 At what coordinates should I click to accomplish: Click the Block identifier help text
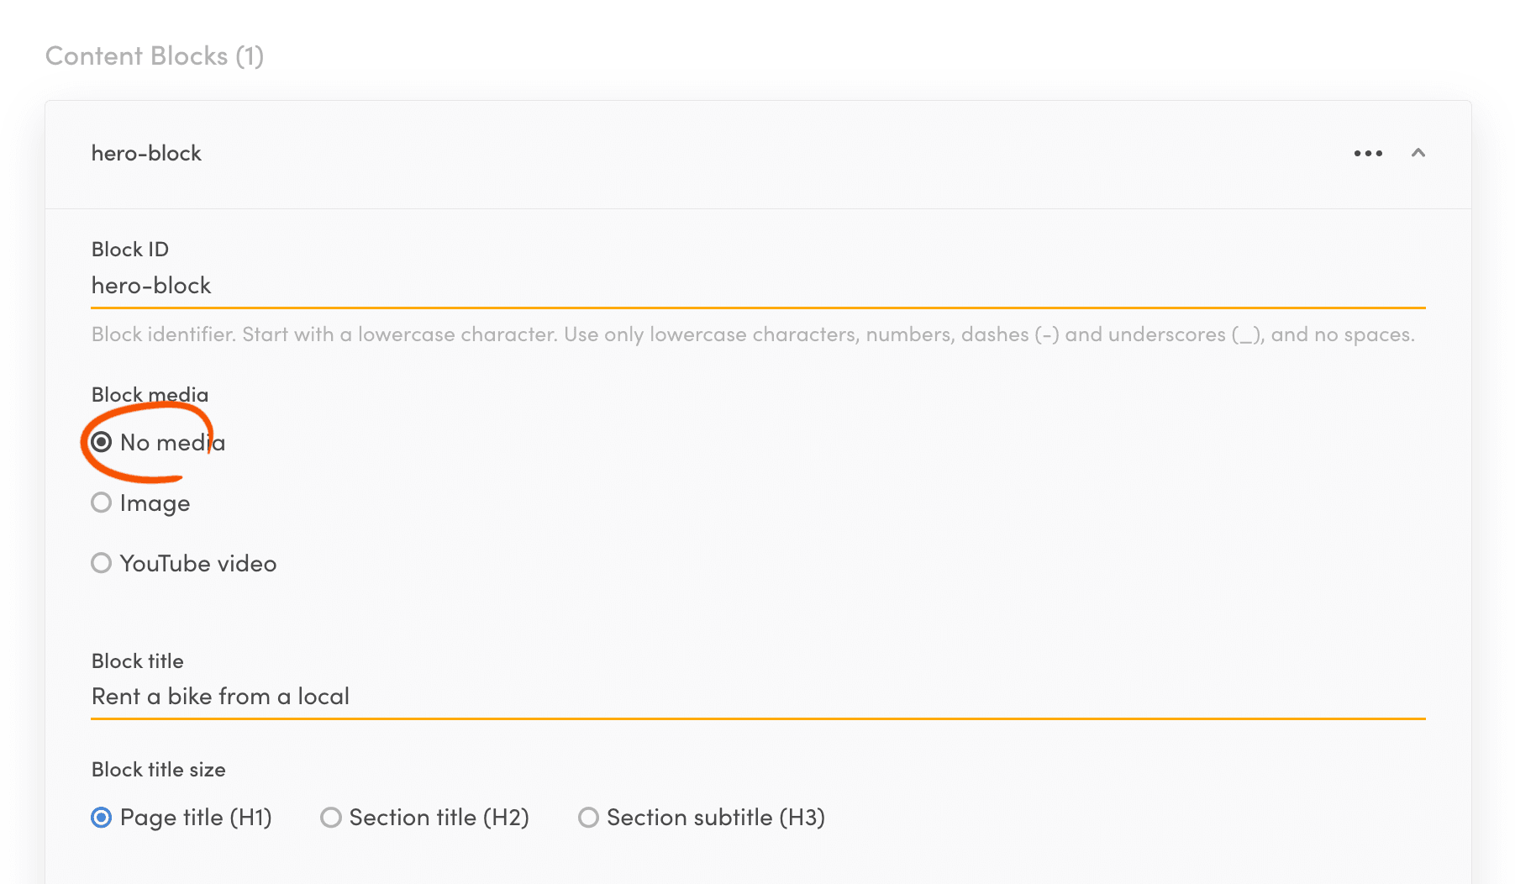[x=753, y=334]
